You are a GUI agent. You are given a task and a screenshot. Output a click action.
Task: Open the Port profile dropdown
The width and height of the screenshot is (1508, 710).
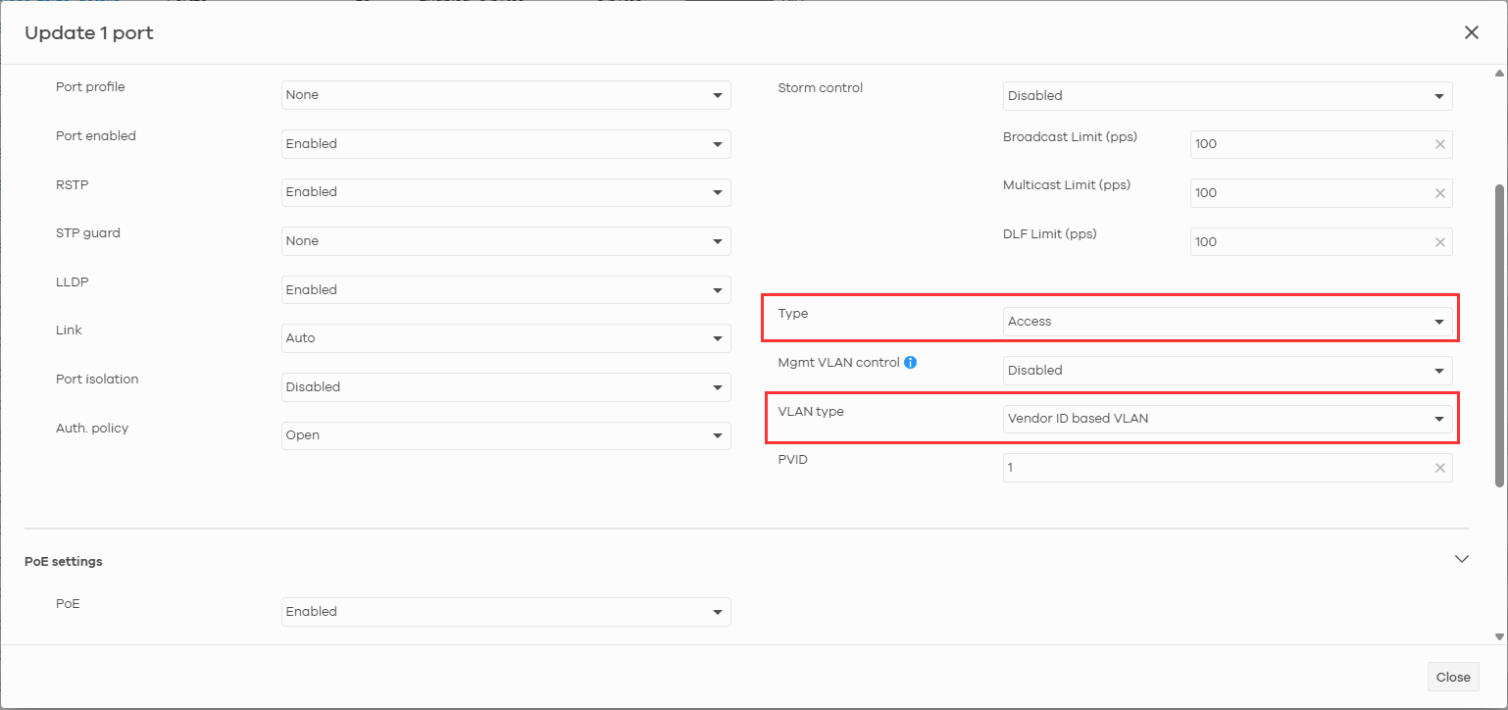pos(506,95)
